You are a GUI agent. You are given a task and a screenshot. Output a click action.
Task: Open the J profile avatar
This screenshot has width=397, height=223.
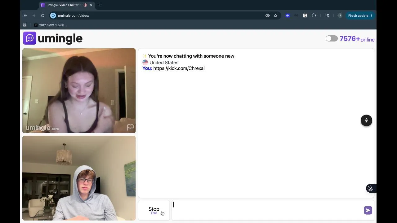click(340, 15)
